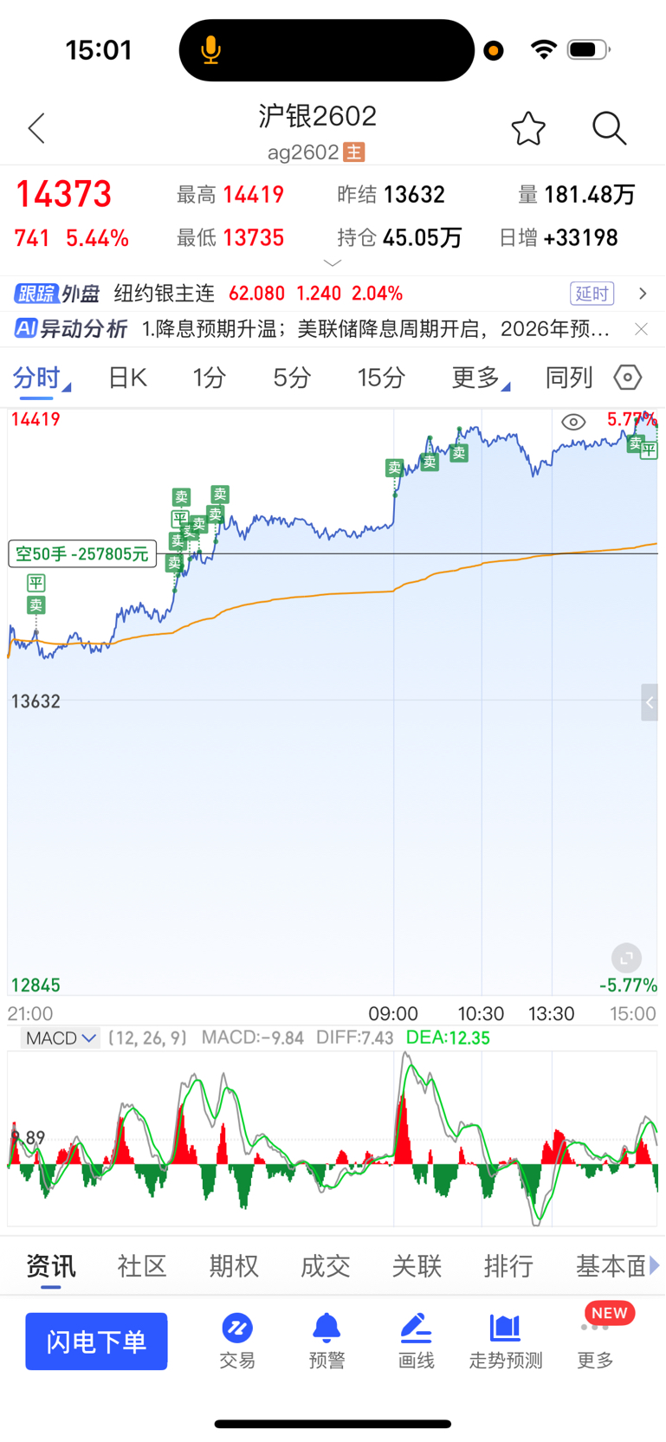Expand the side panel arrow on chart
Screen dimensions: 666x1442
click(x=650, y=702)
